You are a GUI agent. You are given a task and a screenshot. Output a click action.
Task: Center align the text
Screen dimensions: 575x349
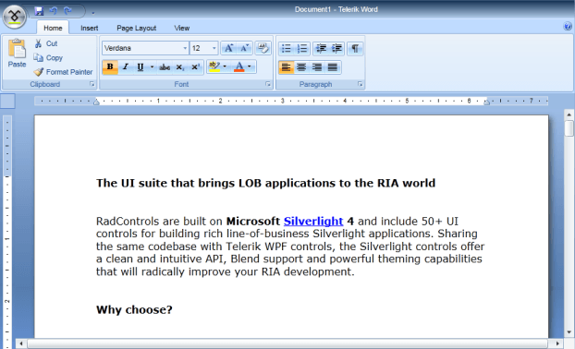coord(301,67)
